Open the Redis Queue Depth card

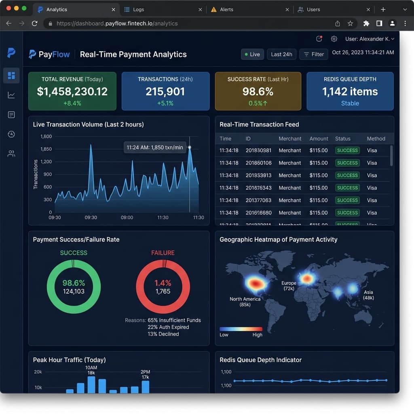tap(350, 91)
